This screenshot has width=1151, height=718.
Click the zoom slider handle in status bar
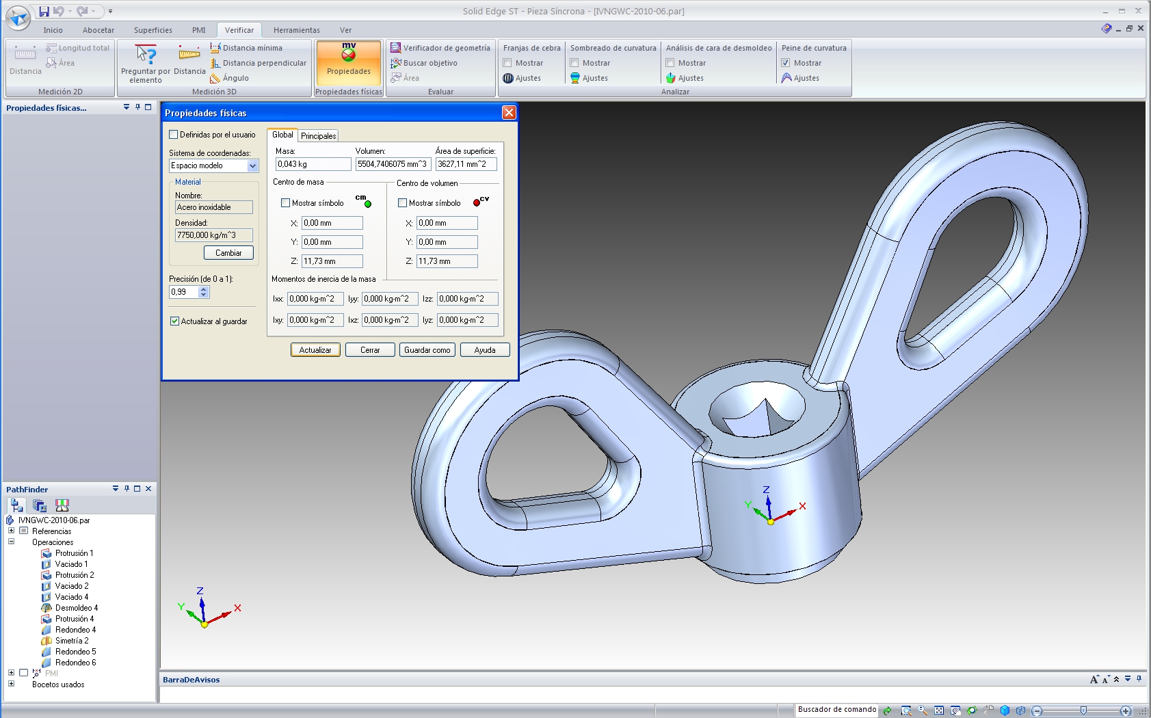click(x=1083, y=711)
